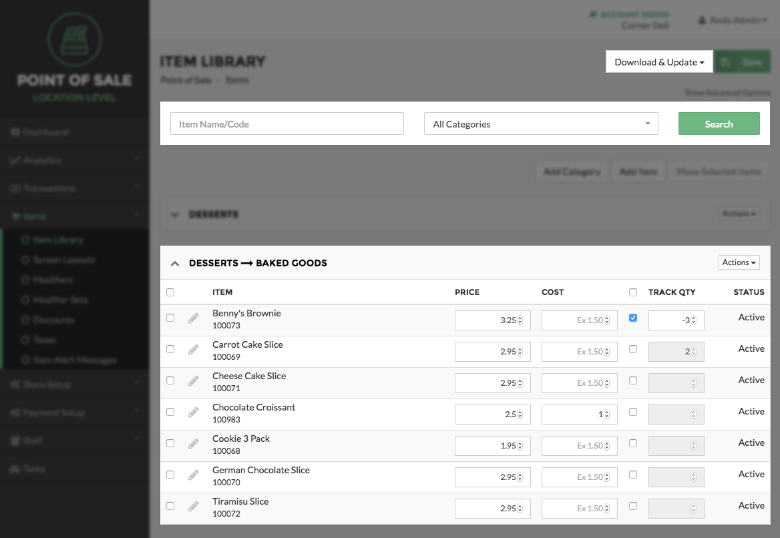Select all items with the header checkbox
This screenshot has width=780, height=538.
[x=170, y=292]
